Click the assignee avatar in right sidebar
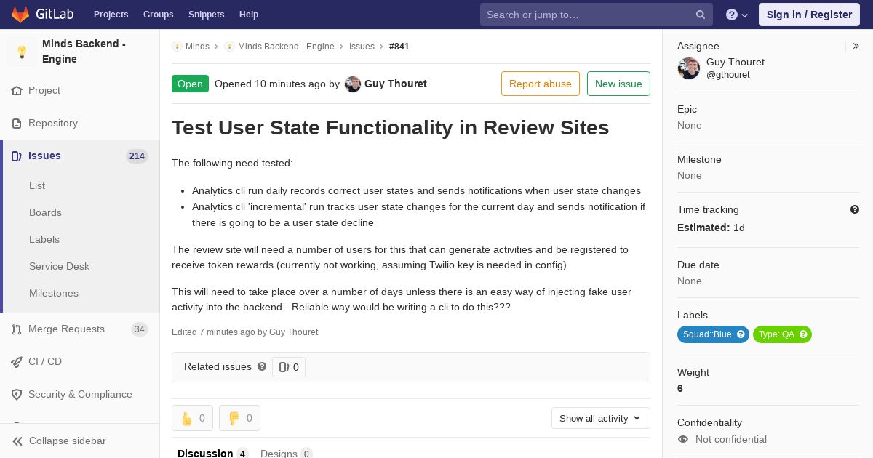Viewport: 873px width, 458px height. point(689,68)
